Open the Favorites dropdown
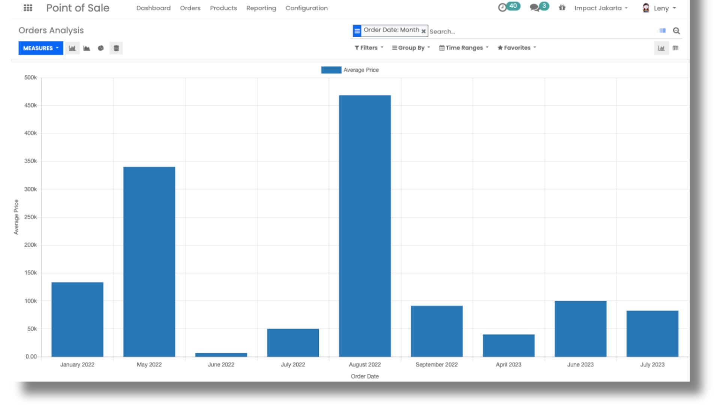The width and height of the screenshot is (720, 405). tap(517, 48)
